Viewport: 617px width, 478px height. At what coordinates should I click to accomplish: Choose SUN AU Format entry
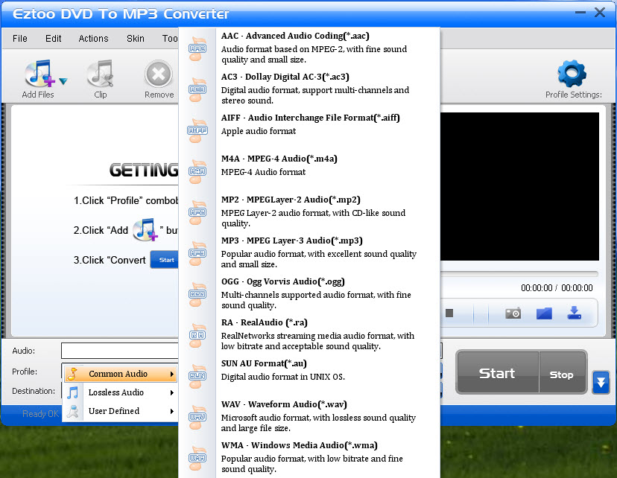point(309,375)
